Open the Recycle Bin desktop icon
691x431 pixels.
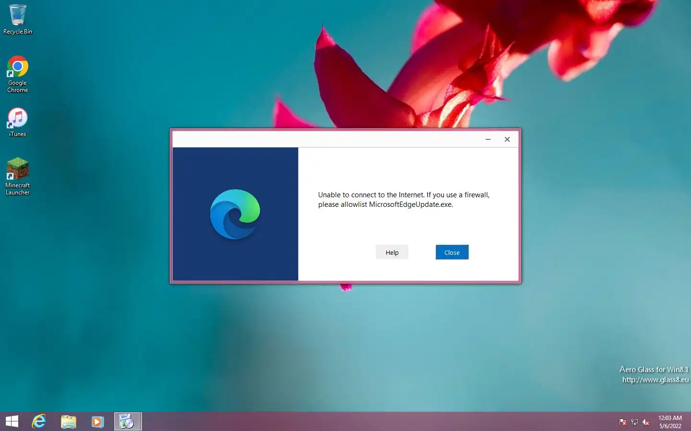[x=17, y=19]
